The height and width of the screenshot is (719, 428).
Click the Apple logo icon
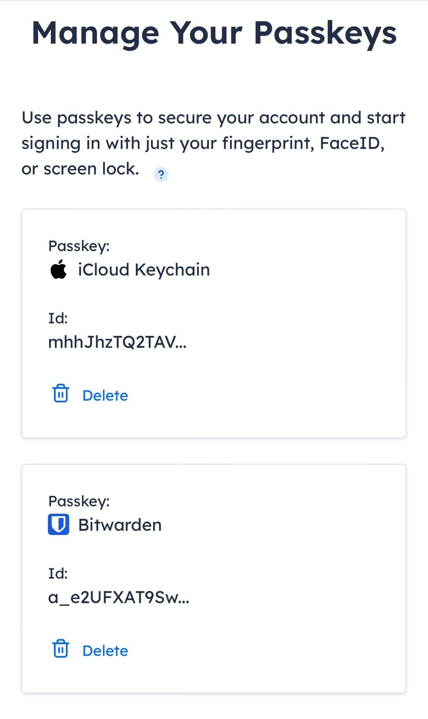pos(59,269)
